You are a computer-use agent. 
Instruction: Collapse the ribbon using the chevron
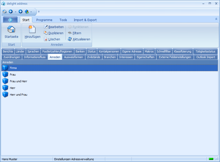click(216, 19)
